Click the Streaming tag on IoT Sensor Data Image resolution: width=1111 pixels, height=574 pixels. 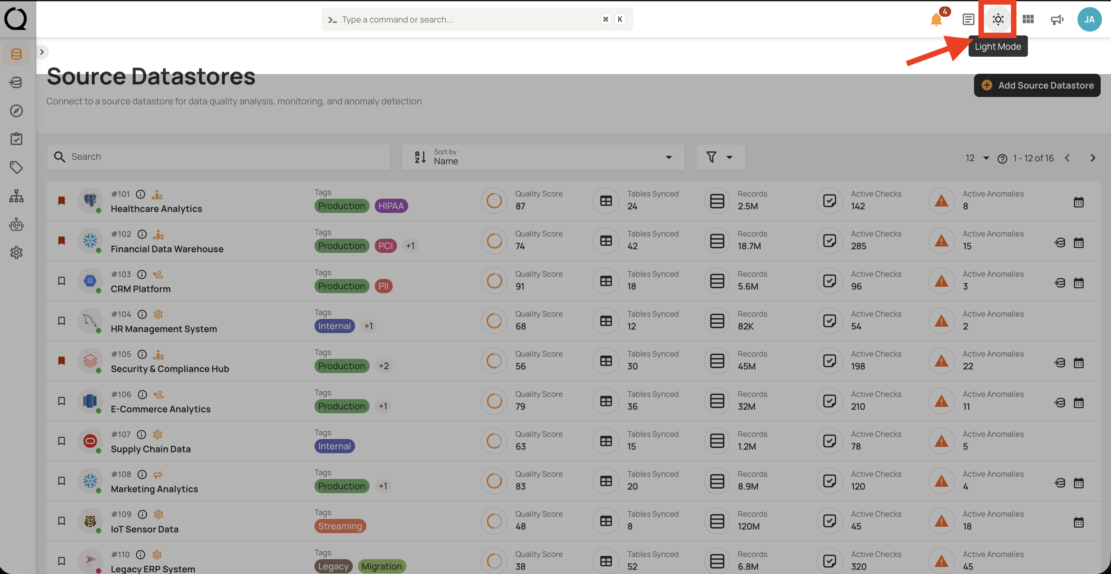tap(340, 526)
